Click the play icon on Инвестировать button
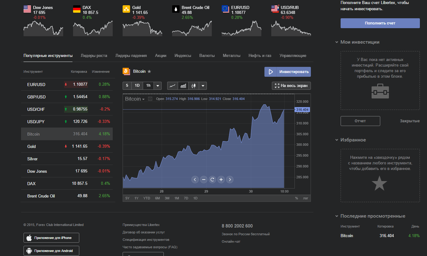 [x=271, y=72]
